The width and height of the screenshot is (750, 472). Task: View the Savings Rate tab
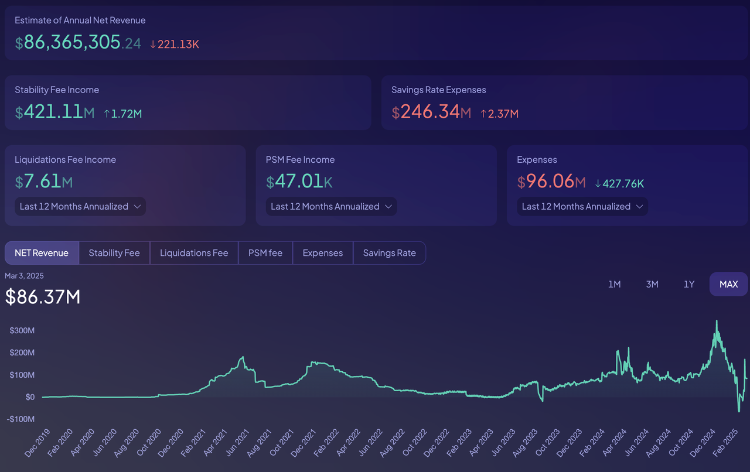390,253
